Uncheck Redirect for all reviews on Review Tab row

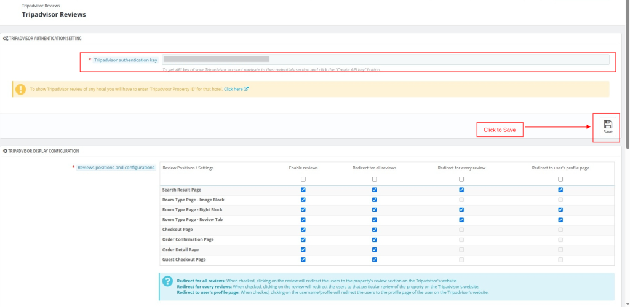point(375,220)
